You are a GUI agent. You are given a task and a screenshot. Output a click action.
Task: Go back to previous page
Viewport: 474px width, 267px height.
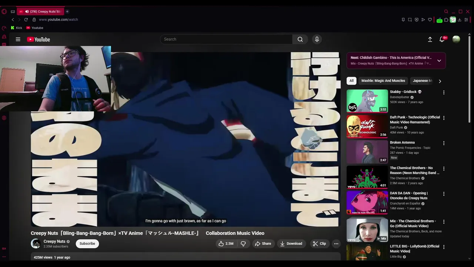pos(13,20)
